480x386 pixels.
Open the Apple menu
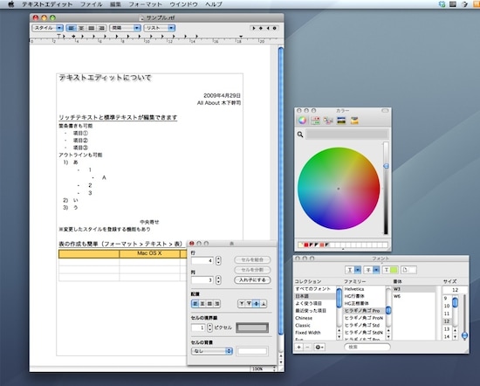click(11, 4)
